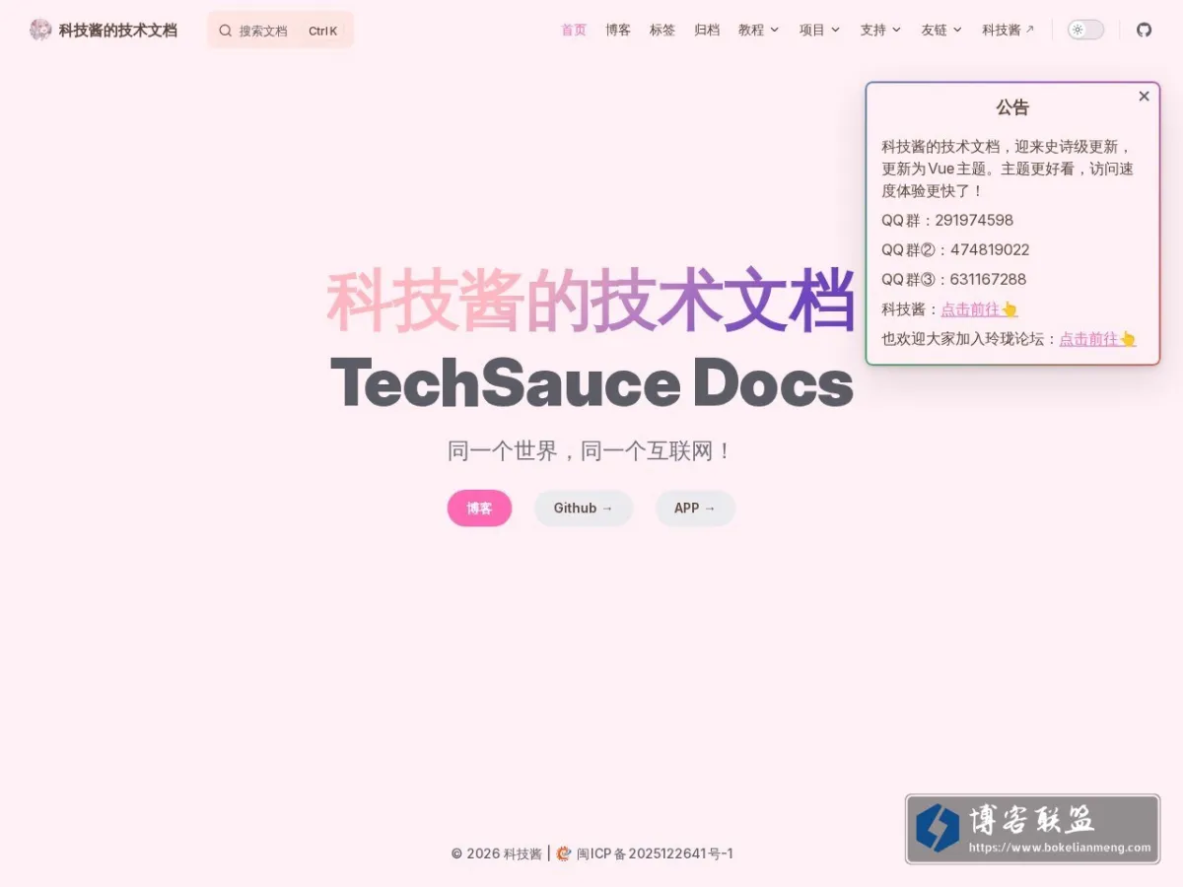Focus the 搜索文档 search field

(280, 30)
